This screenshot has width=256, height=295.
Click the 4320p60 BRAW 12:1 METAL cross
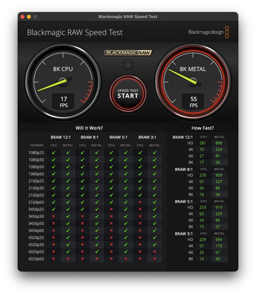click(x=68, y=259)
